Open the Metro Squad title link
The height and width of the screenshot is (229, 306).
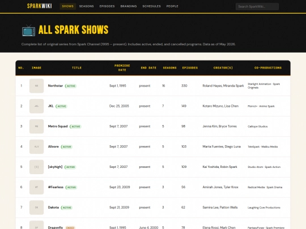[58, 126]
